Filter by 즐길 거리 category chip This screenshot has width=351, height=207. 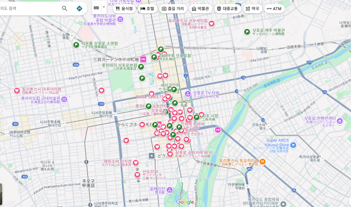click(173, 8)
